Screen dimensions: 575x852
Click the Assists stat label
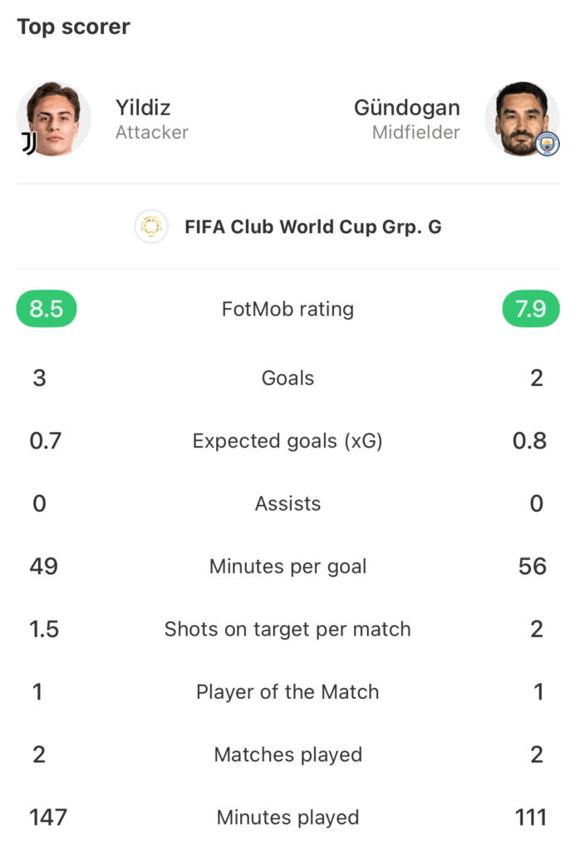tap(287, 503)
